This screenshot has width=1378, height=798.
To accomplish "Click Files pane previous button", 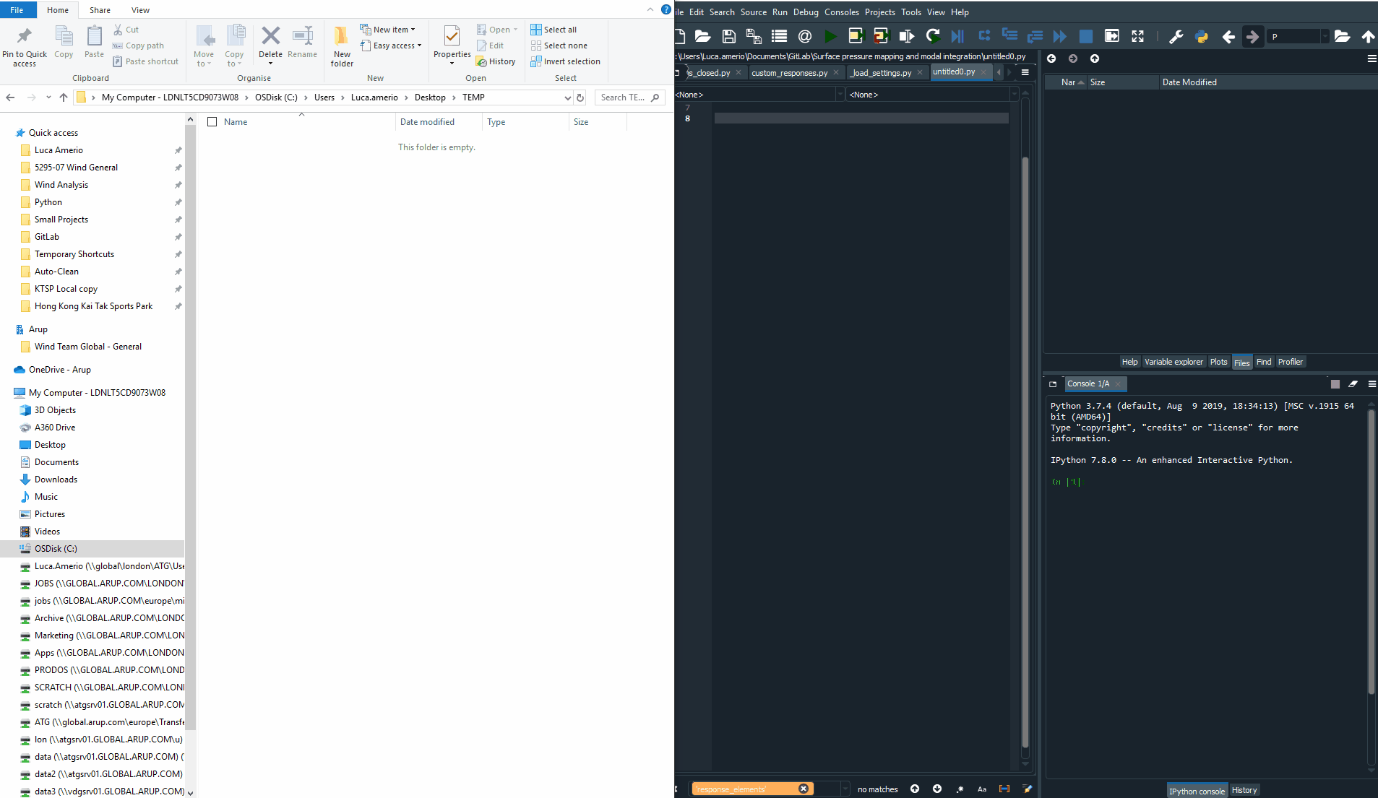I will (1051, 58).
